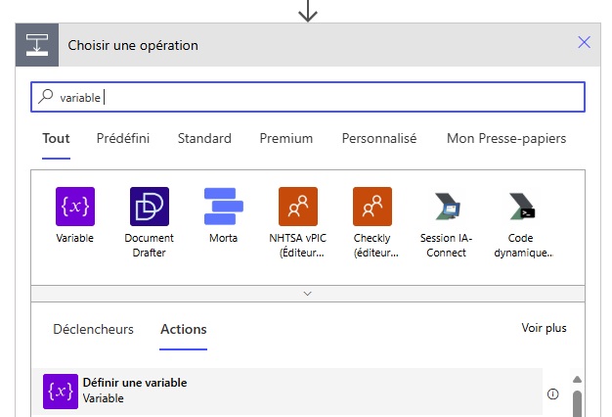Viewport: 612px width, 417px height.
Task: Switch to Mon Presse-papiers tab
Action: (x=505, y=139)
